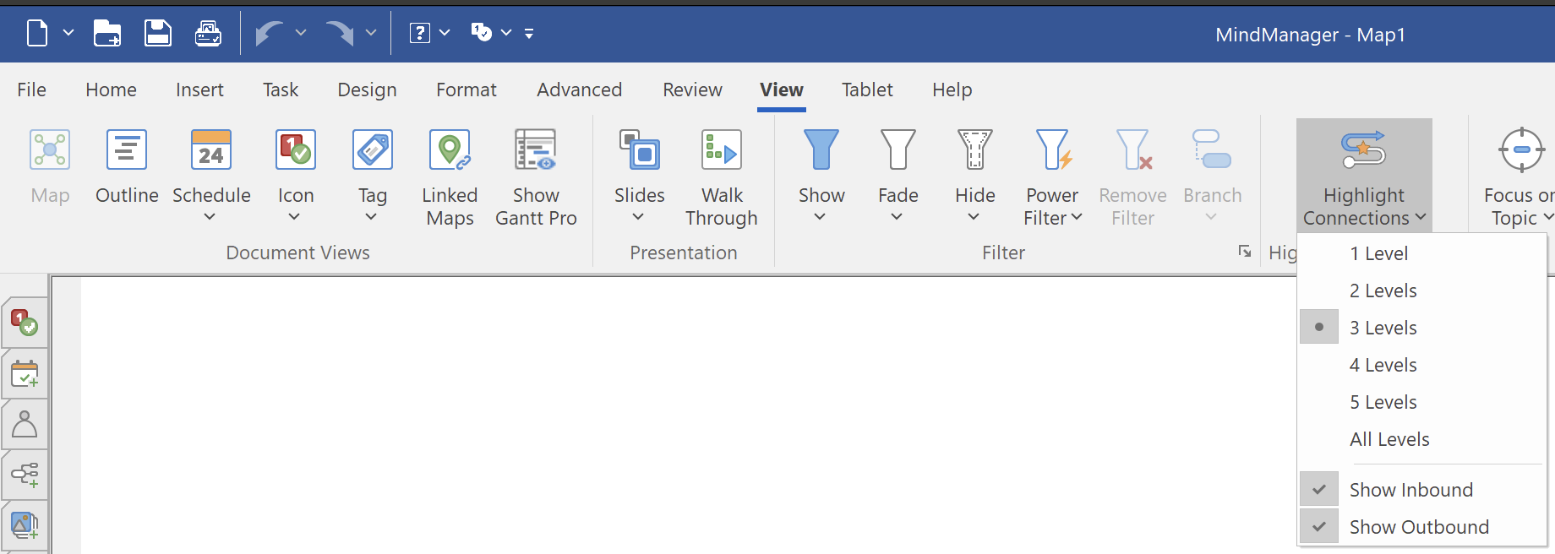Expand the Schedule view dropdown arrow
Viewport: 1555px width, 554px height.
click(210, 217)
